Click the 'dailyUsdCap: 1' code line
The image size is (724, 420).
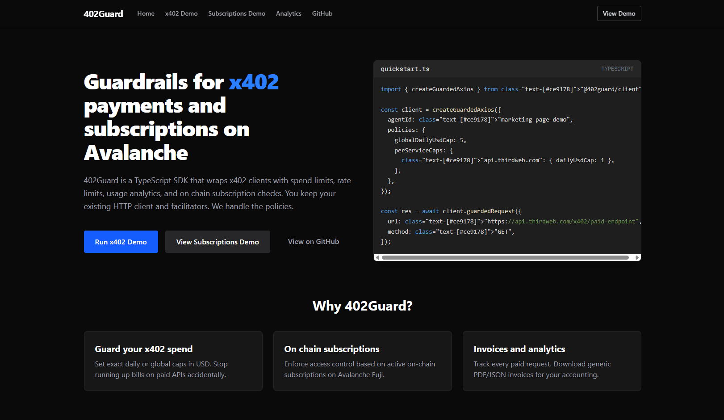(508, 160)
